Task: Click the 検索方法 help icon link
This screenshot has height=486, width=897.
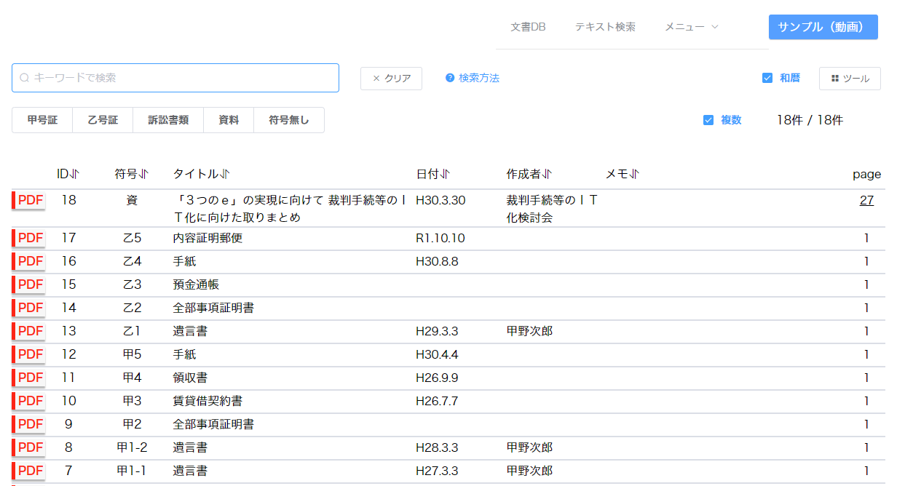Action: [x=473, y=78]
